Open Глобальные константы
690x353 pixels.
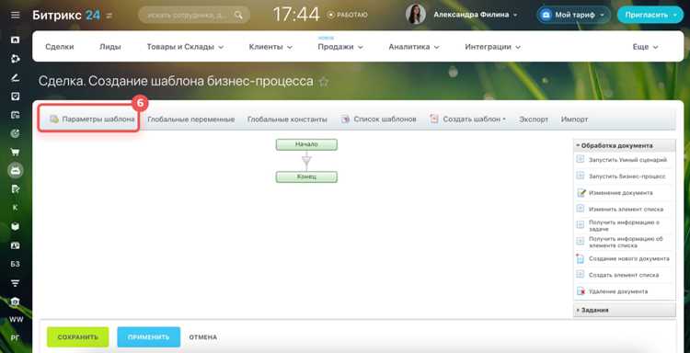[287, 120]
